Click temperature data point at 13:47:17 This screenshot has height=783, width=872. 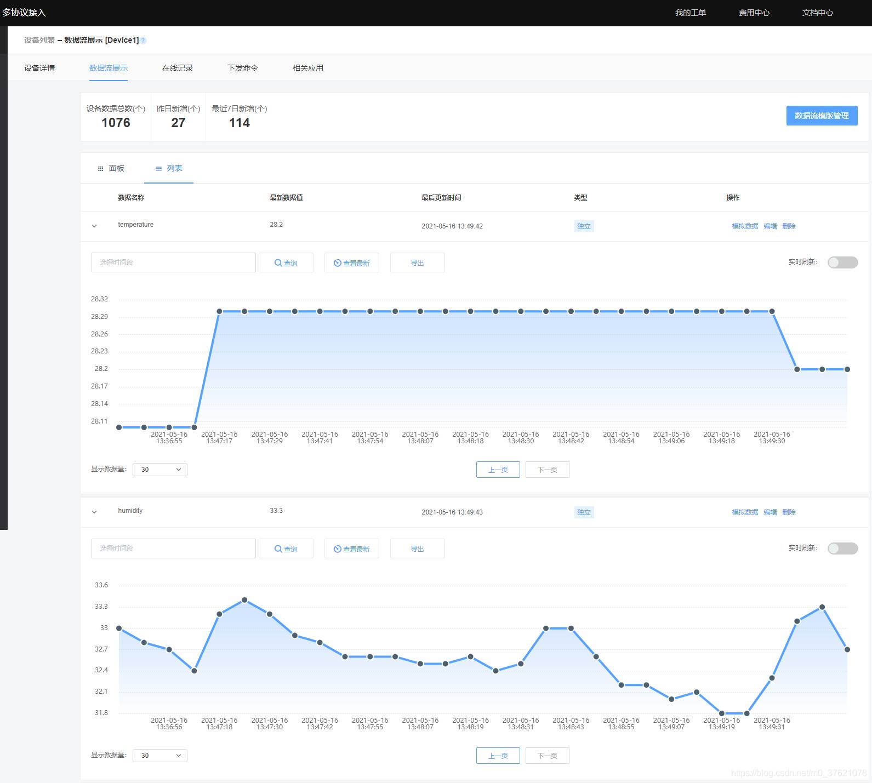pos(219,311)
